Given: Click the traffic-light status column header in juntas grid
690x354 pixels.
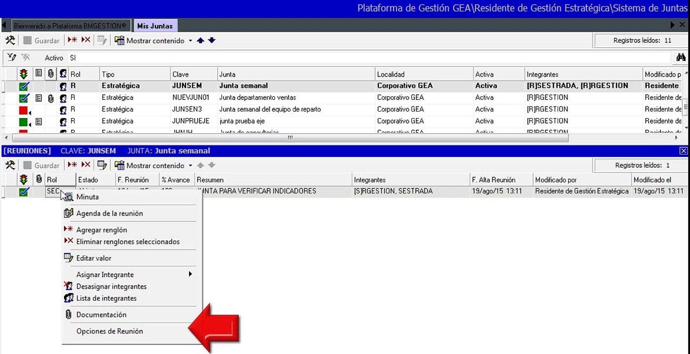Looking at the screenshot, I should pyautogui.click(x=24, y=74).
